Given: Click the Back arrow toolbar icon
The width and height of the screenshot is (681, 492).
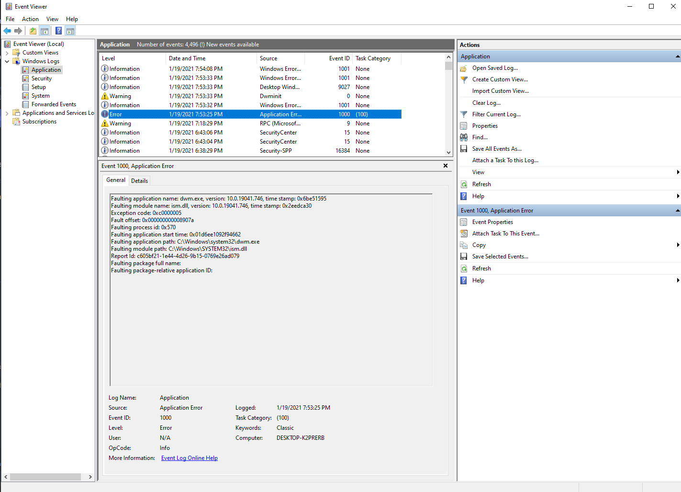Looking at the screenshot, I should tap(7, 31).
